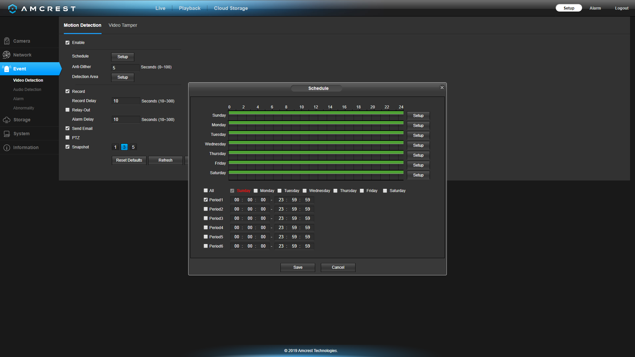Click Logout in the top bar
The image size is (635, 357).
click(621, 8)
